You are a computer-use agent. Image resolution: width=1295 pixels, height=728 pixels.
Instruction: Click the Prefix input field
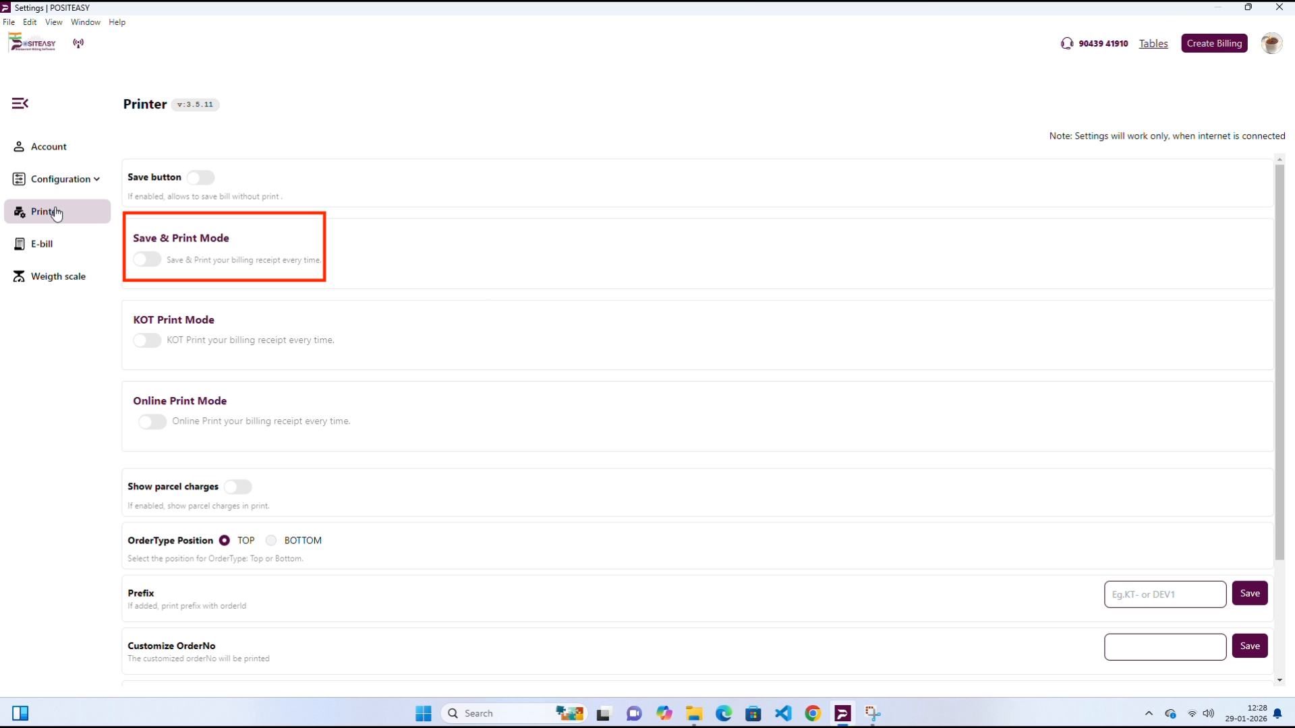pos(1165,595)
